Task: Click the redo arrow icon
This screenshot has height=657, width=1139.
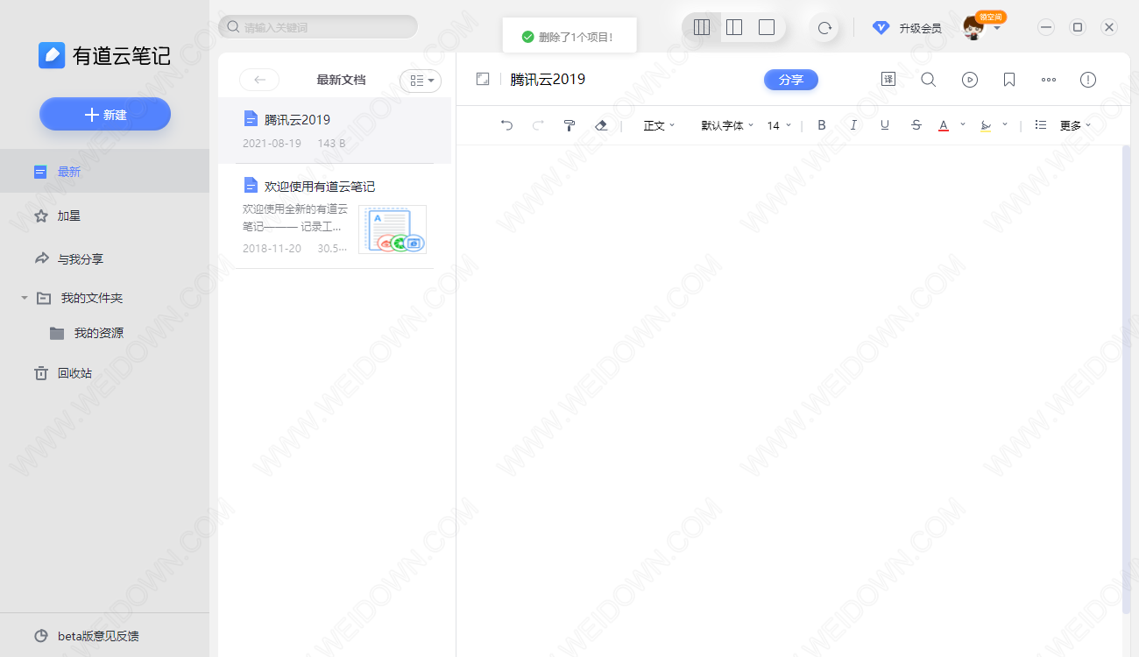Action: tap(538, 125)
